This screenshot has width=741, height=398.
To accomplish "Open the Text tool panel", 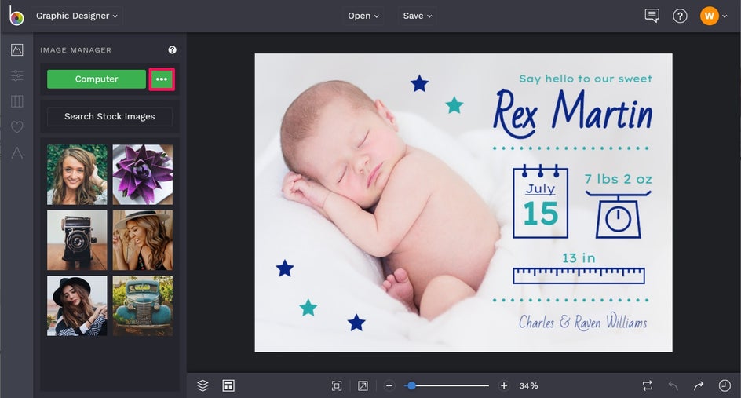I will 16,153.
